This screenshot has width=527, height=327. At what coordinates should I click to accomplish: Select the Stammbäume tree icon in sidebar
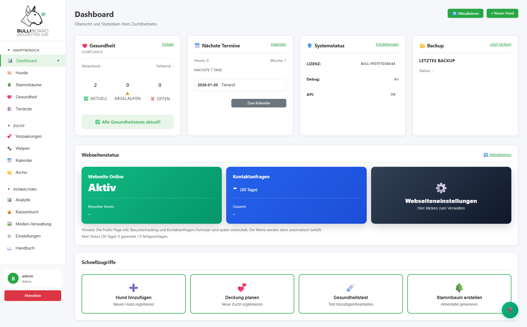(x=10, y=85)
